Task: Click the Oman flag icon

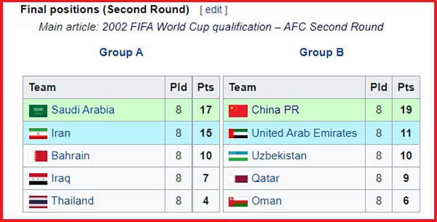Action: tap(238, 202)
